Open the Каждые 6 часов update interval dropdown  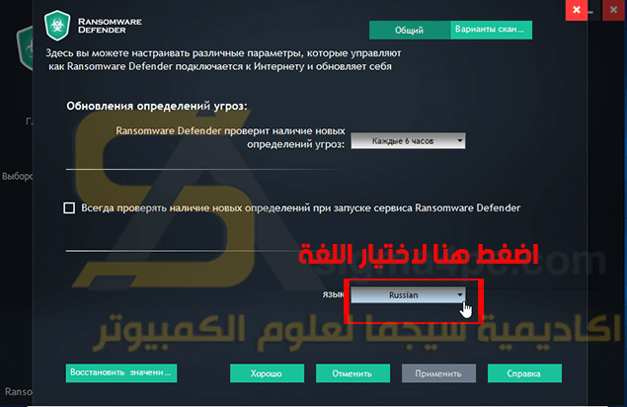408,141
